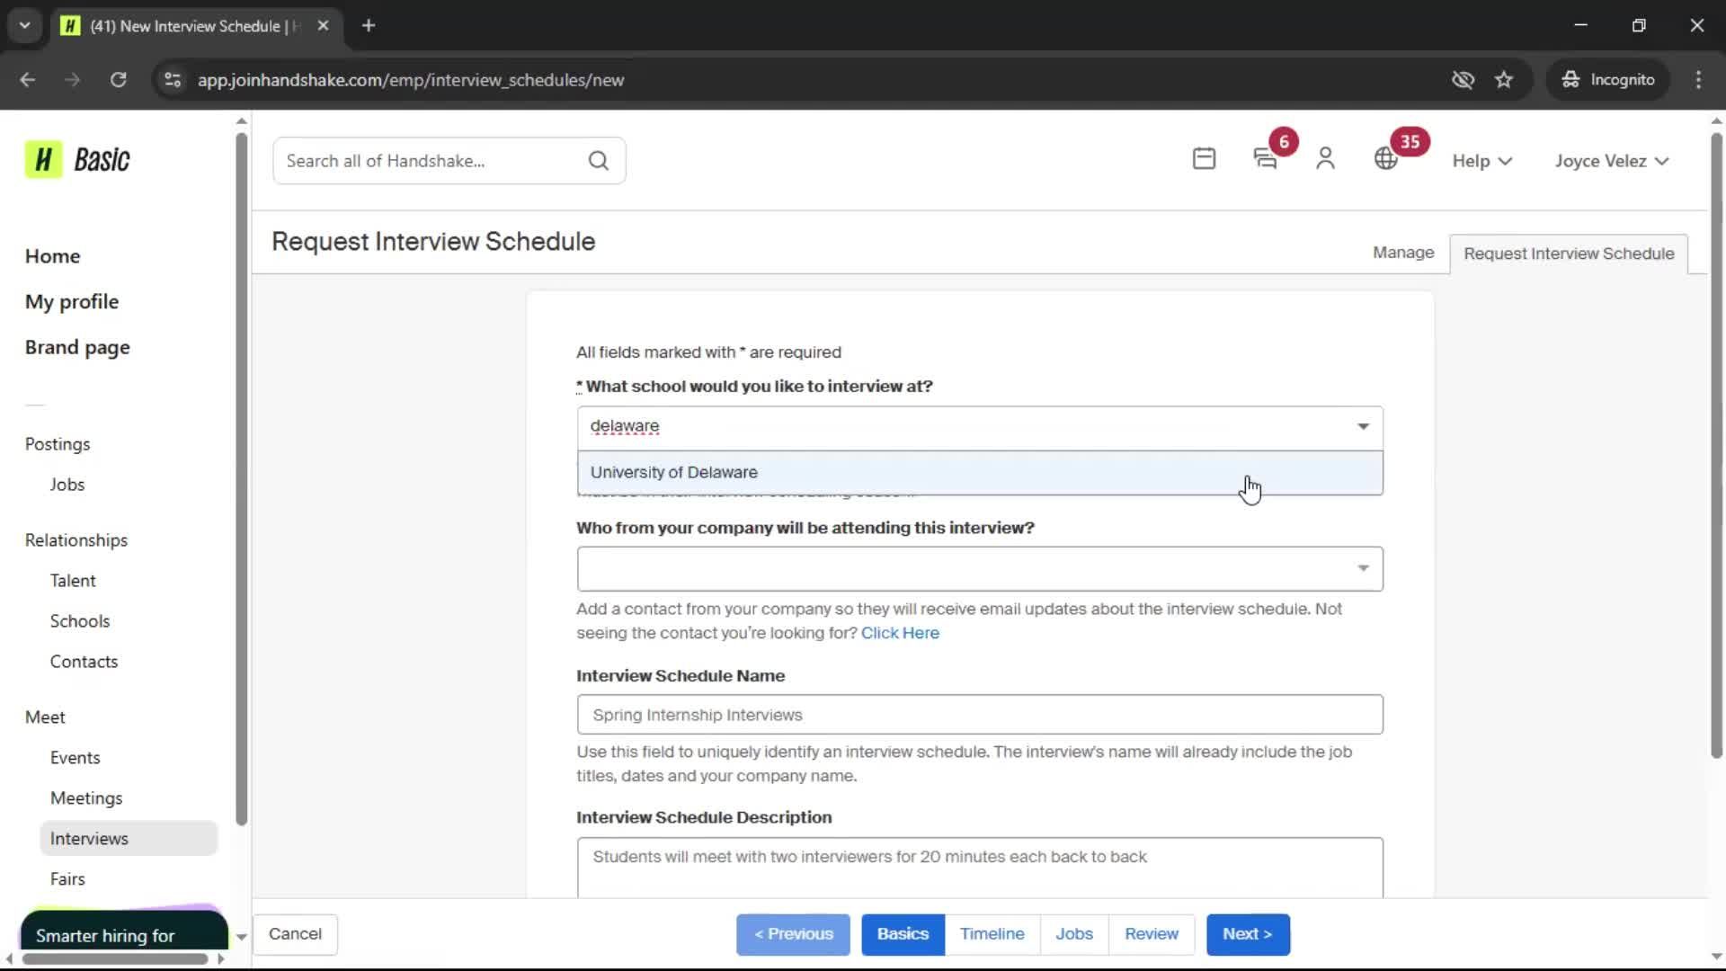Viewport: 1726px width, 971px height.
Task: Select University of Delaware option
Action: 980,472
